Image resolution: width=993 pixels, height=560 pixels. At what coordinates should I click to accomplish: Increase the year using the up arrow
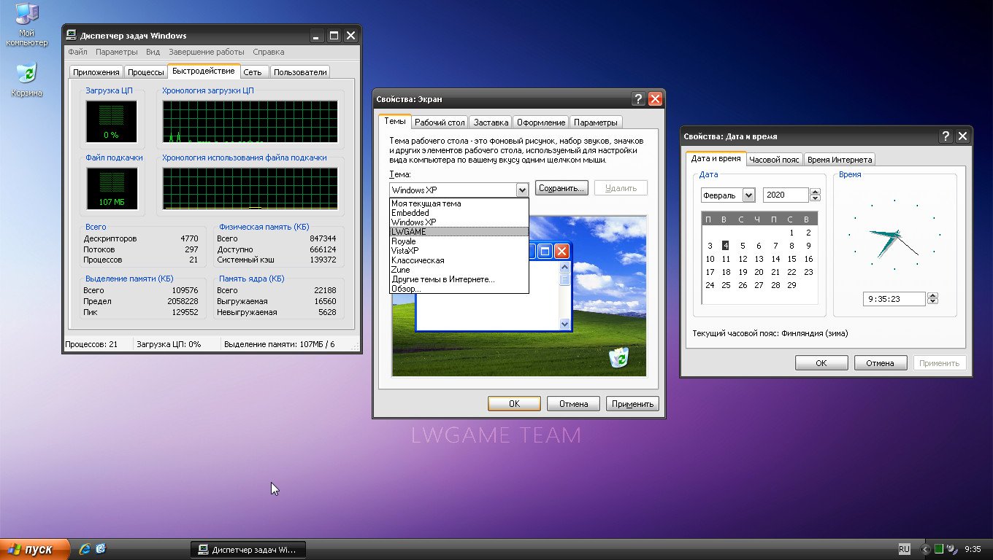(x=816, y=192)
